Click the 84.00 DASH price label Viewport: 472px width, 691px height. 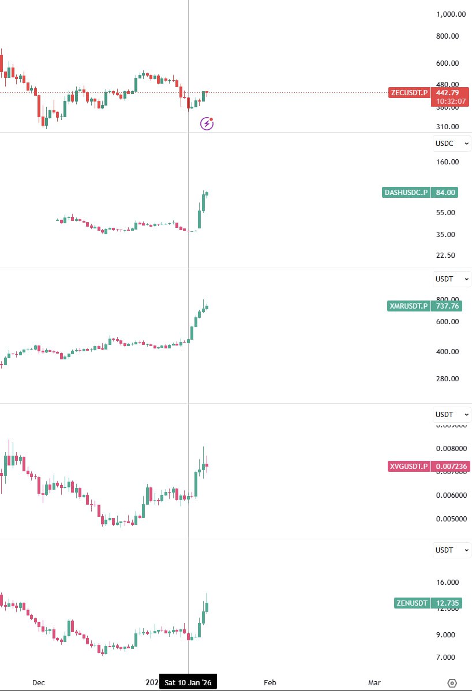pos(445,193)
